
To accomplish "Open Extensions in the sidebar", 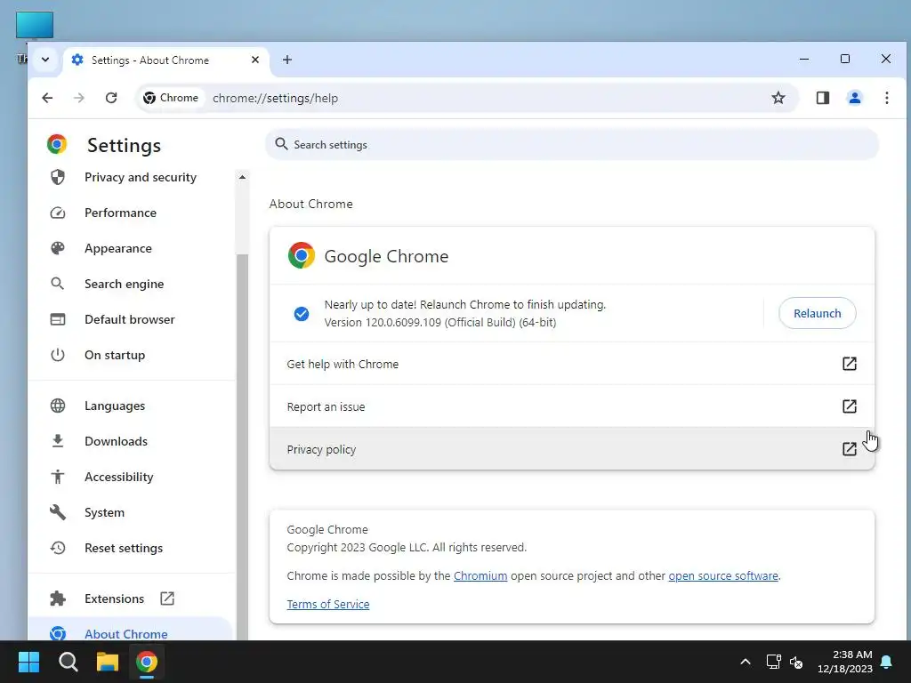I will pos(132,599).
